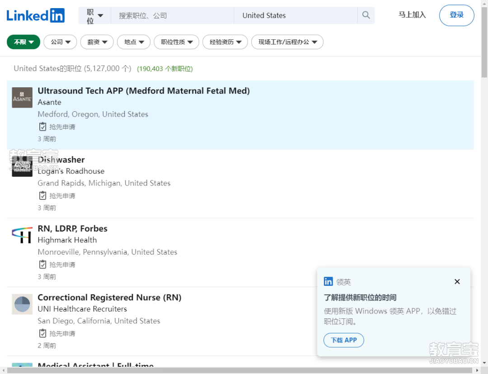Click the LinkedIn icon in the popup

(328, 281)
